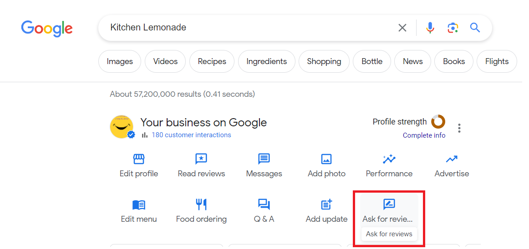
Task: Open the Q & A speech bubbles icon
Action: tap(264, 204)
